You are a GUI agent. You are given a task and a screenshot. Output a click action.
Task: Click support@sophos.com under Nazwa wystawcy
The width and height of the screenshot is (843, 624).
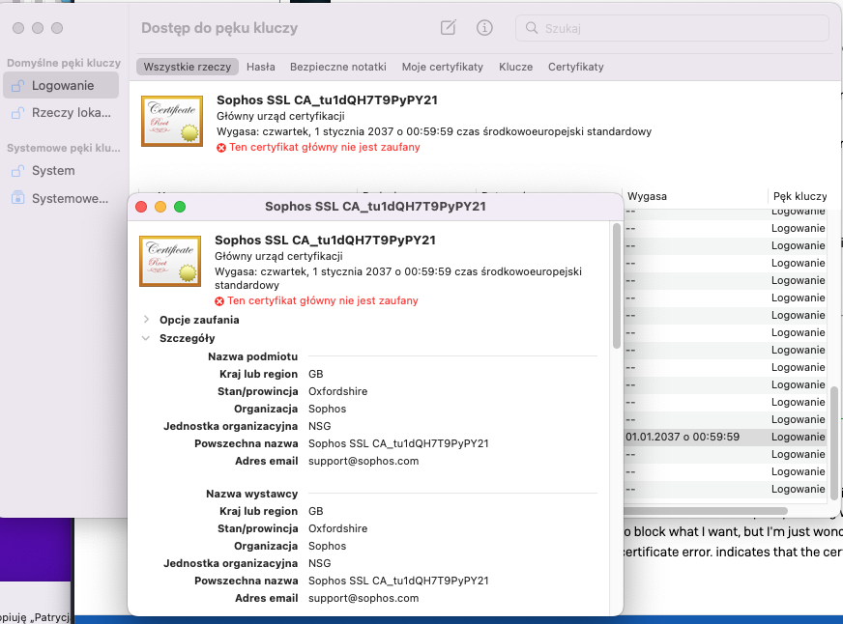point(363,598)
